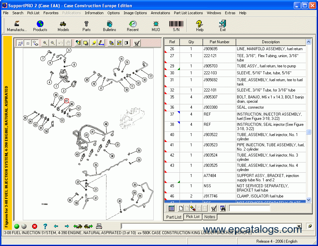Click the parts list scroll up arrow
Screen dimensions: 318x246
308,42
